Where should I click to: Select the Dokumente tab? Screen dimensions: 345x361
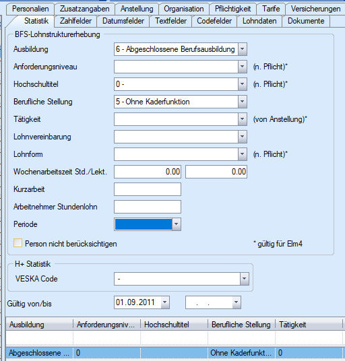306,21
